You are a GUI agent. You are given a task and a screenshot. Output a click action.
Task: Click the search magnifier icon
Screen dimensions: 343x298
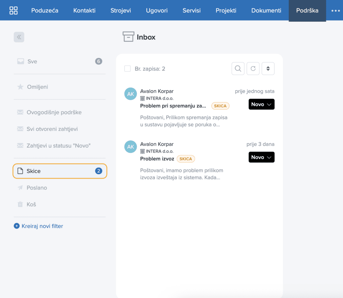point(238,69)
